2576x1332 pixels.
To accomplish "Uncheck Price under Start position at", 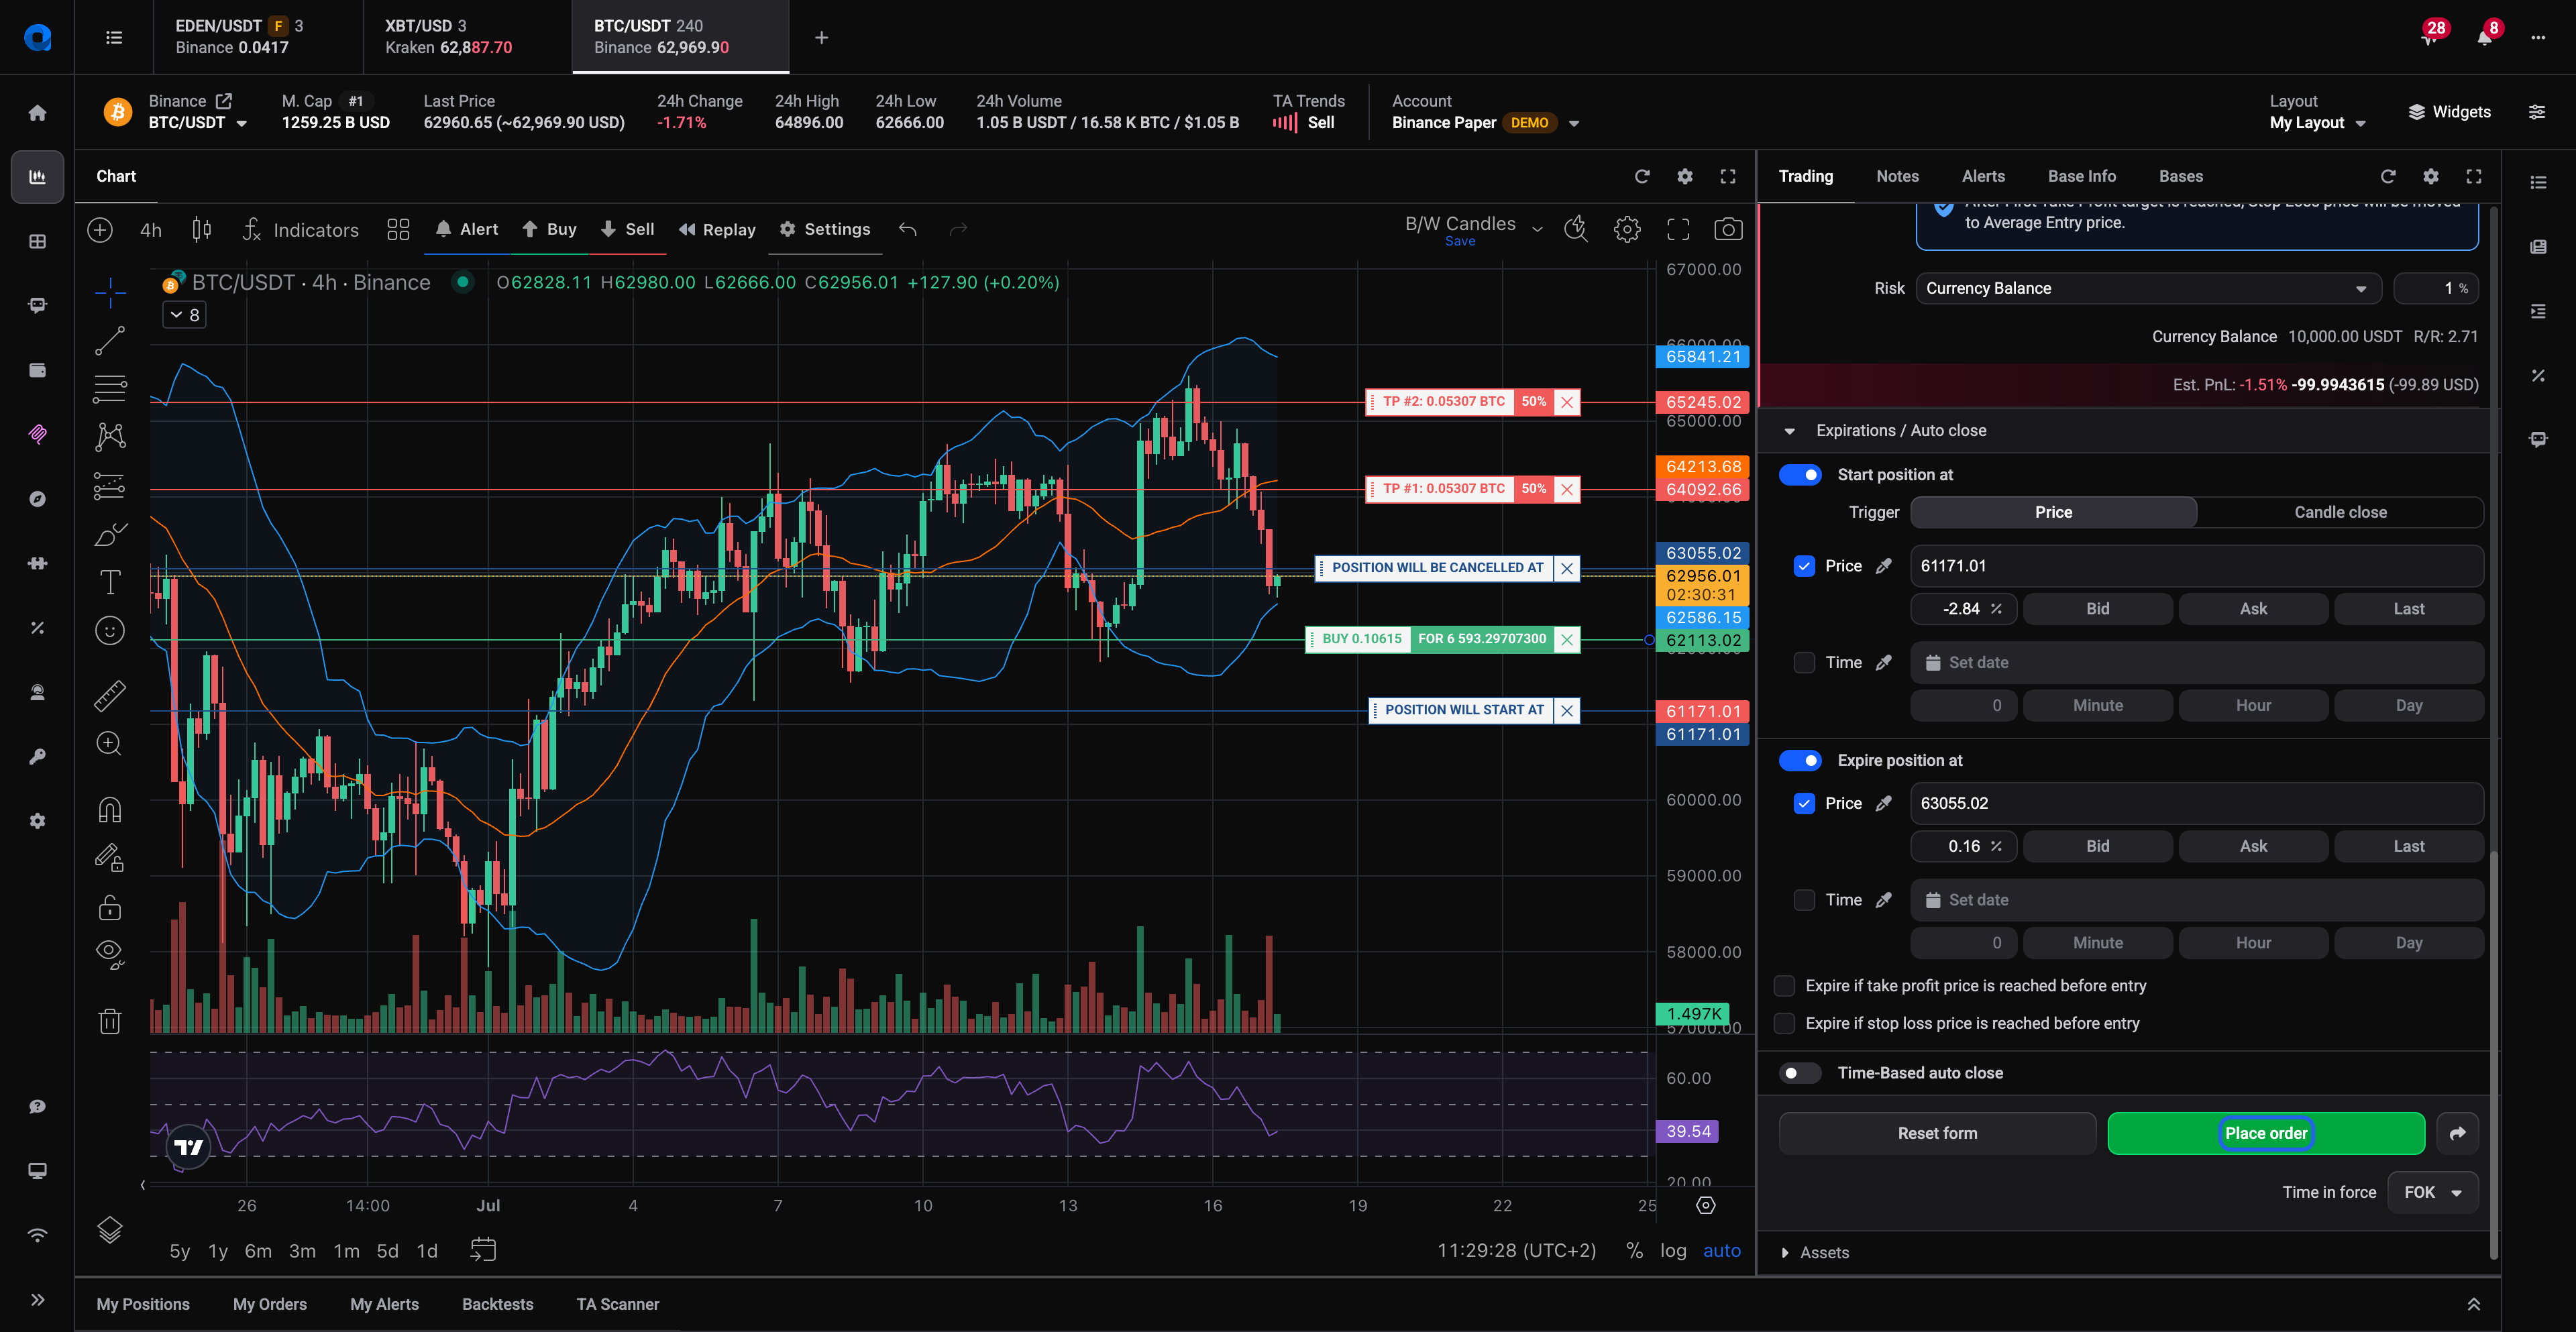I will point(1804,566).
